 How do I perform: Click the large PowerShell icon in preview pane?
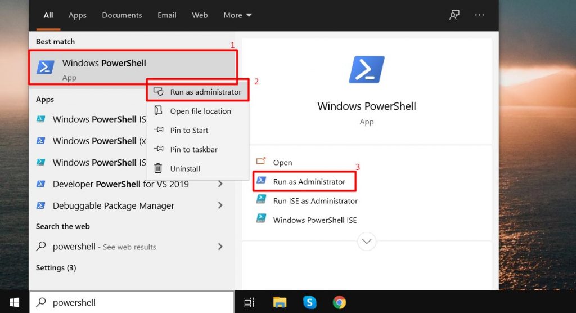point(367,70)
